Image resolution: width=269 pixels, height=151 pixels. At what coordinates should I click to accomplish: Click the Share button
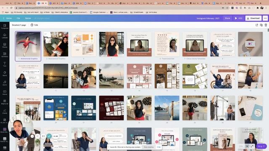click(227, 18)
